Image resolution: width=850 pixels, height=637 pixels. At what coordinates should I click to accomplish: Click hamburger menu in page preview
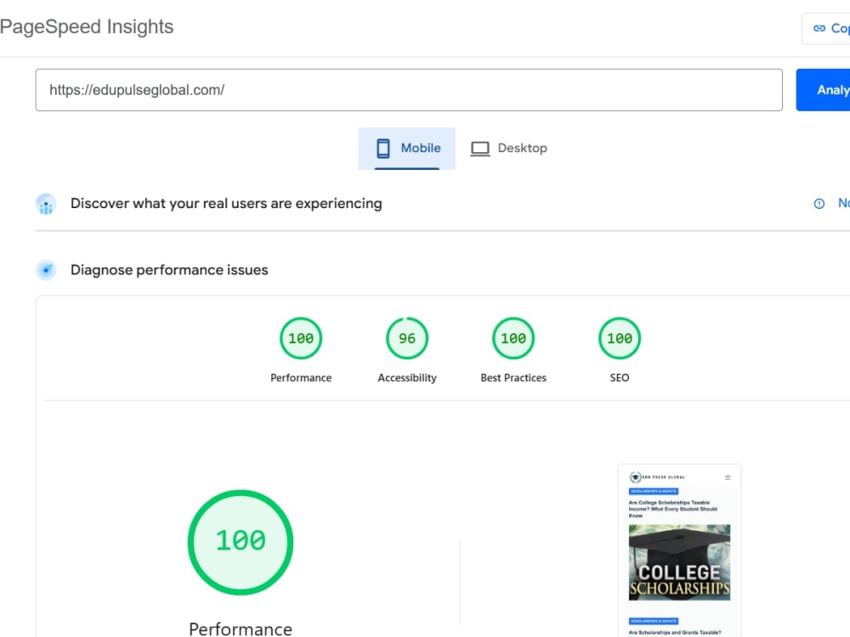point(728,477)
